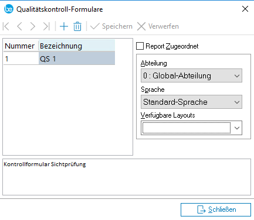
Task: Sort by the Nummer column header
Action: tap(21, 46)
